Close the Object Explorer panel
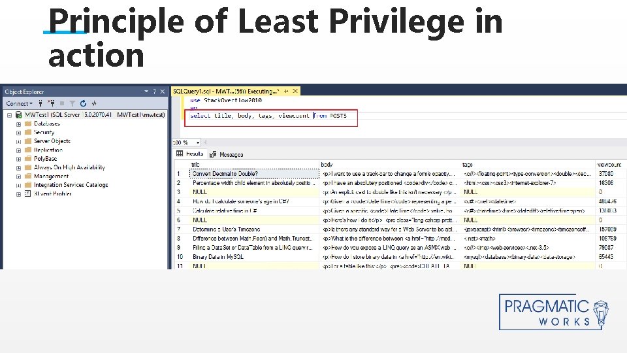Viewport: 627px width, 353px height. pos(163,92)
